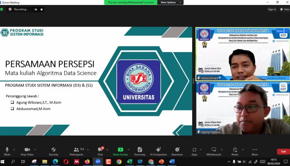The image size is (290, 166).
Task: Expand sharing options arrow beside Share Screen
Action: 128,149
